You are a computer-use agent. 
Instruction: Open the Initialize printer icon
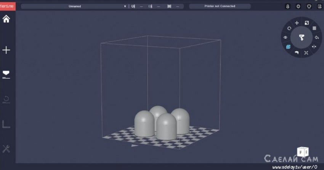[x=6, y=100]
